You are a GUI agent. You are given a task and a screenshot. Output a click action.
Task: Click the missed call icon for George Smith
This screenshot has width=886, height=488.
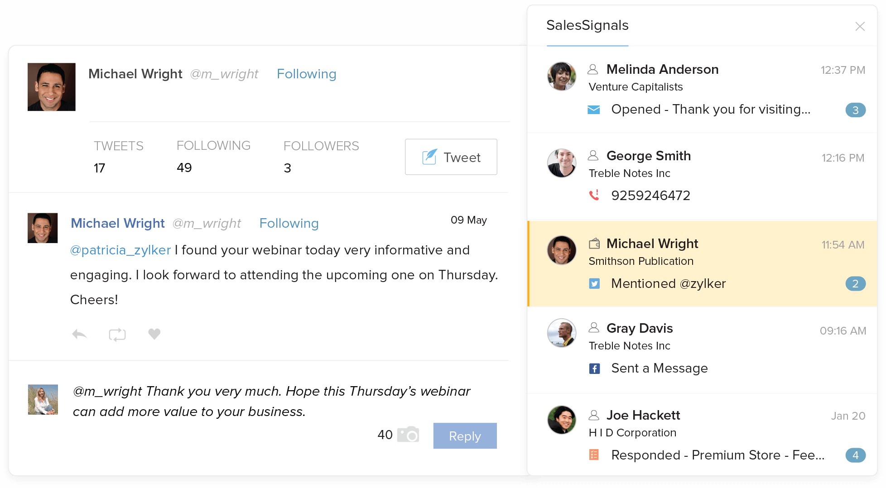pyautogui.click(x=594, y=195)
